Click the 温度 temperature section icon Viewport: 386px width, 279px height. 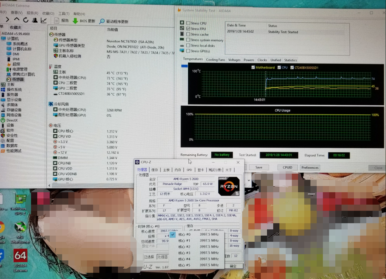(50, 66)
